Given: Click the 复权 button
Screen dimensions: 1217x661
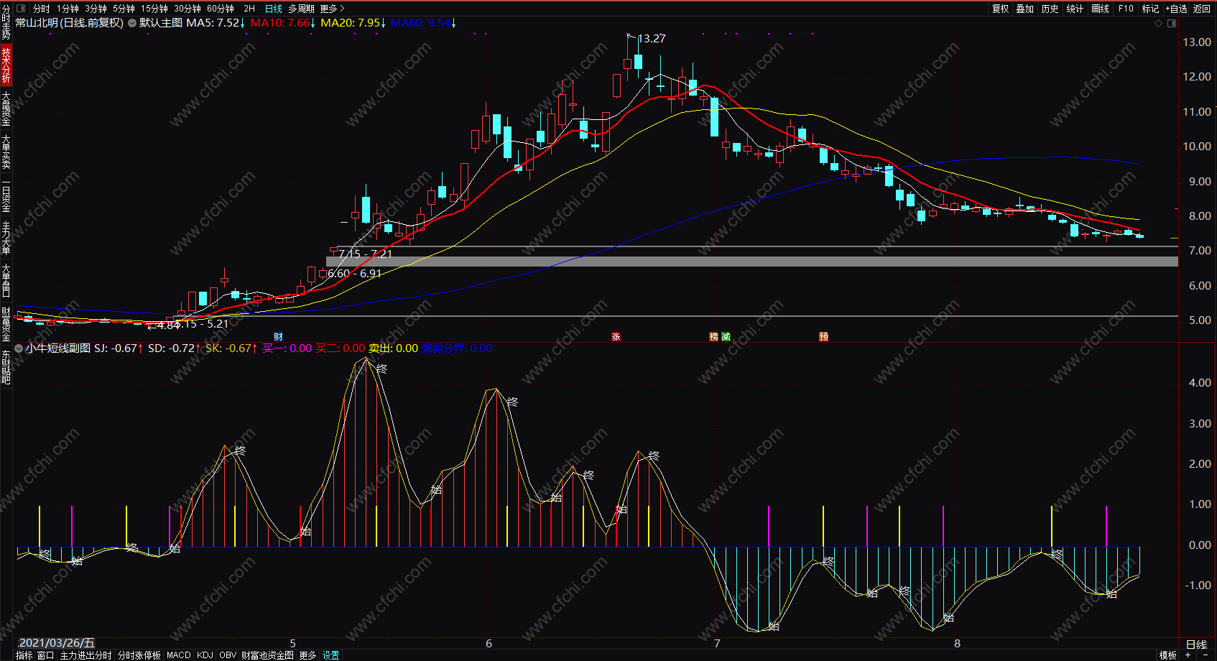Looking at the screenshot, I should point(1001,9).
